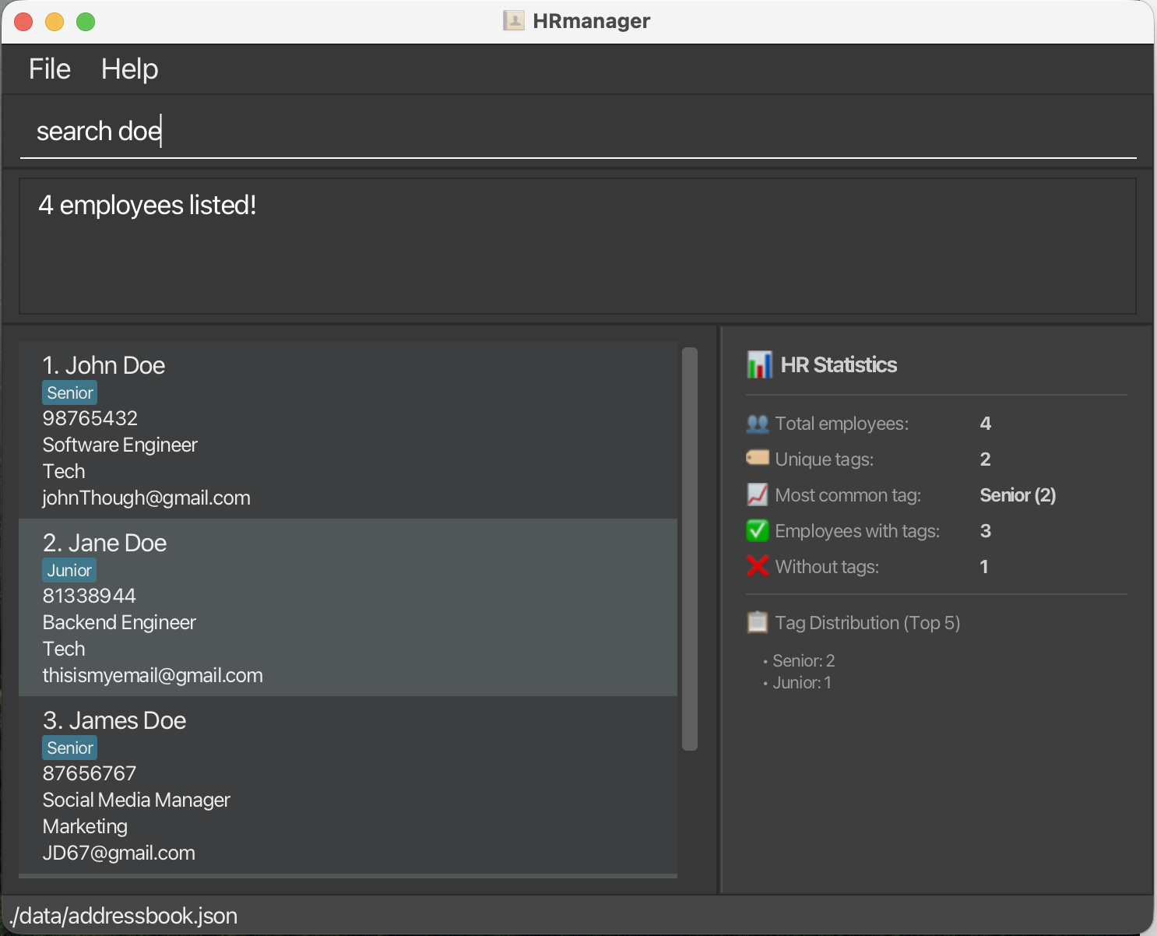Click James Doe's email JD67@gmail.com

click(119, 853)
